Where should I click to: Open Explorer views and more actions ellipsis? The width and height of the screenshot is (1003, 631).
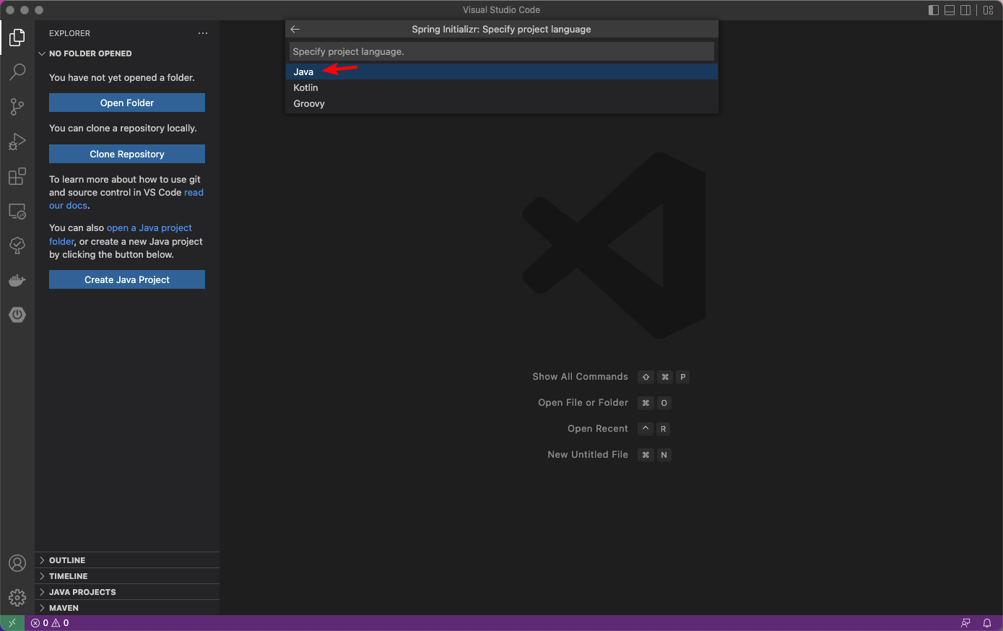203,33
